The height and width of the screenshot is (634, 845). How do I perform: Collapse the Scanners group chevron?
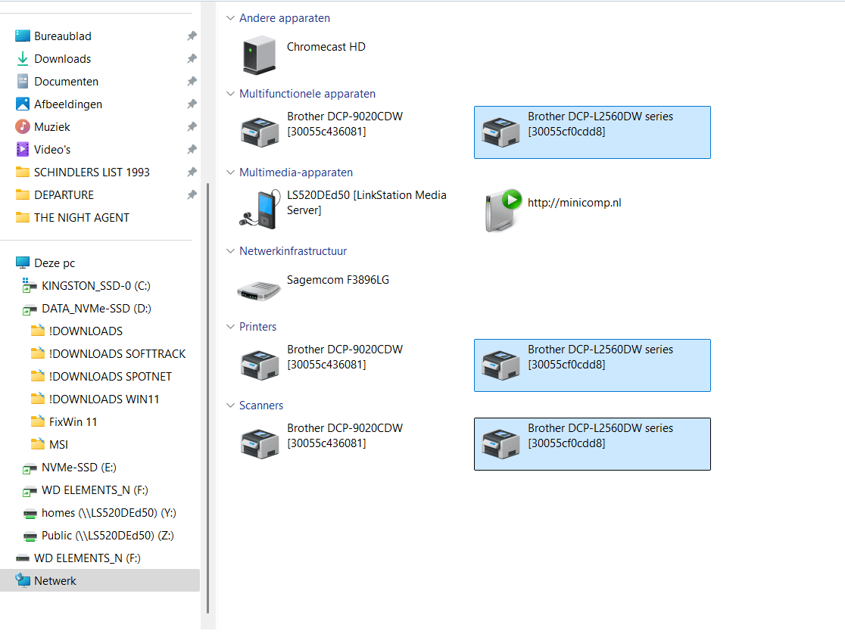click(230, 405)
